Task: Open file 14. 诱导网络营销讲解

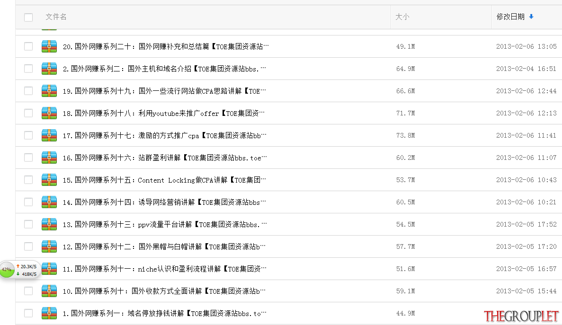Action: [x=164, y=202]
